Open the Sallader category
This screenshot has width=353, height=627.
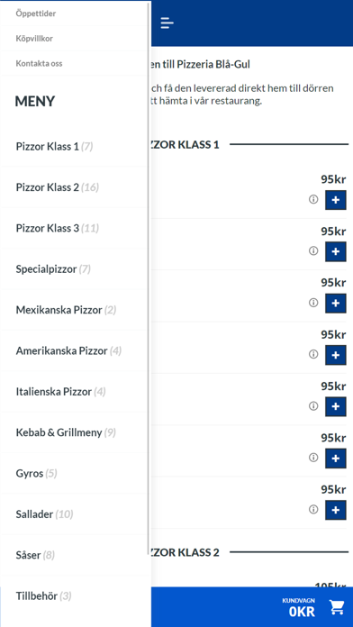click(x=75, y=514)
